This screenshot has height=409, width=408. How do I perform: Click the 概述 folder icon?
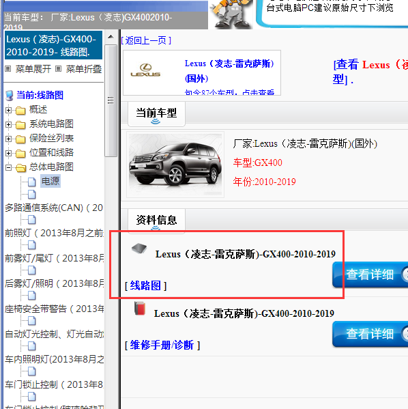pyautogui.click(x=20, y=111)
